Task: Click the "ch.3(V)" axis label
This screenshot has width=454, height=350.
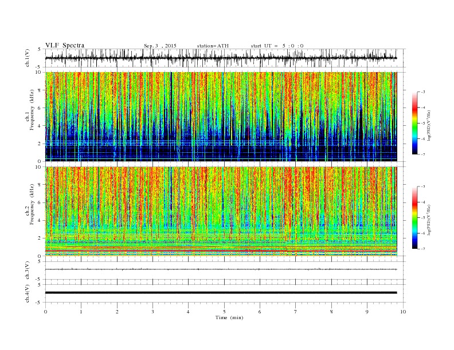Action: tap(28, 271)
